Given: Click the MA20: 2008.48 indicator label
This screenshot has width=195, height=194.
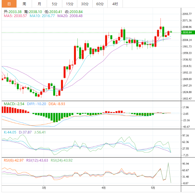Looking at the screenshot, I should point(70,16).
